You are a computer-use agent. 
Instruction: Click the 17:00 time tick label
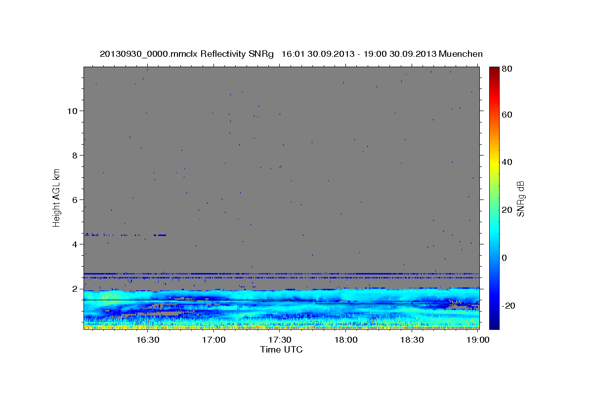click(x=214, y=340)
